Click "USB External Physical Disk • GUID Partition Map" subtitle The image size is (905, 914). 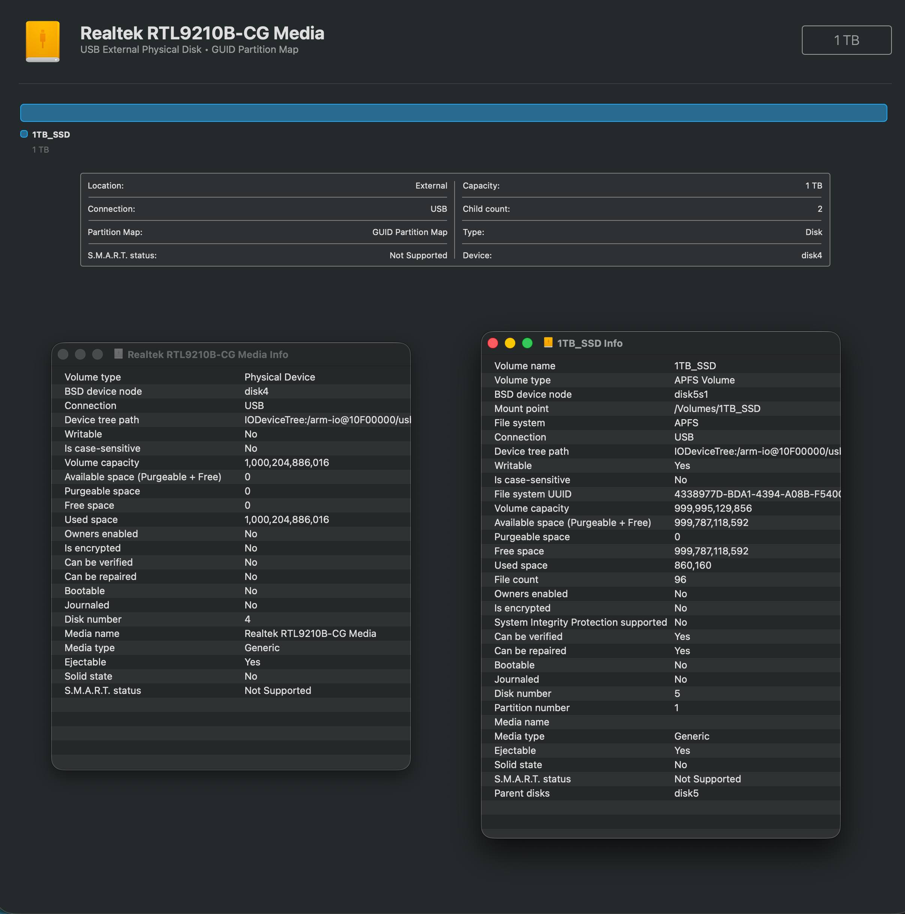point(189,49)
